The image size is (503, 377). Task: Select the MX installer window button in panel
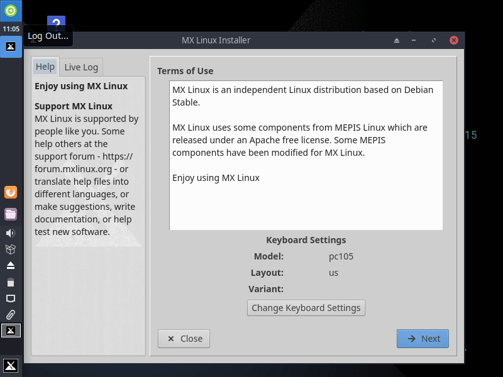pyautogui.click(x=11, y=46)
